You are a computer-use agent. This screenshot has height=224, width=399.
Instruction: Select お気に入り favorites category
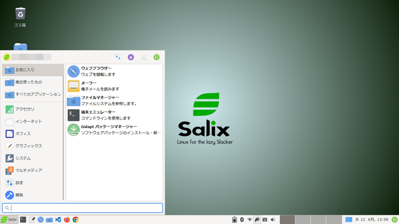click(x=33, y=70)
